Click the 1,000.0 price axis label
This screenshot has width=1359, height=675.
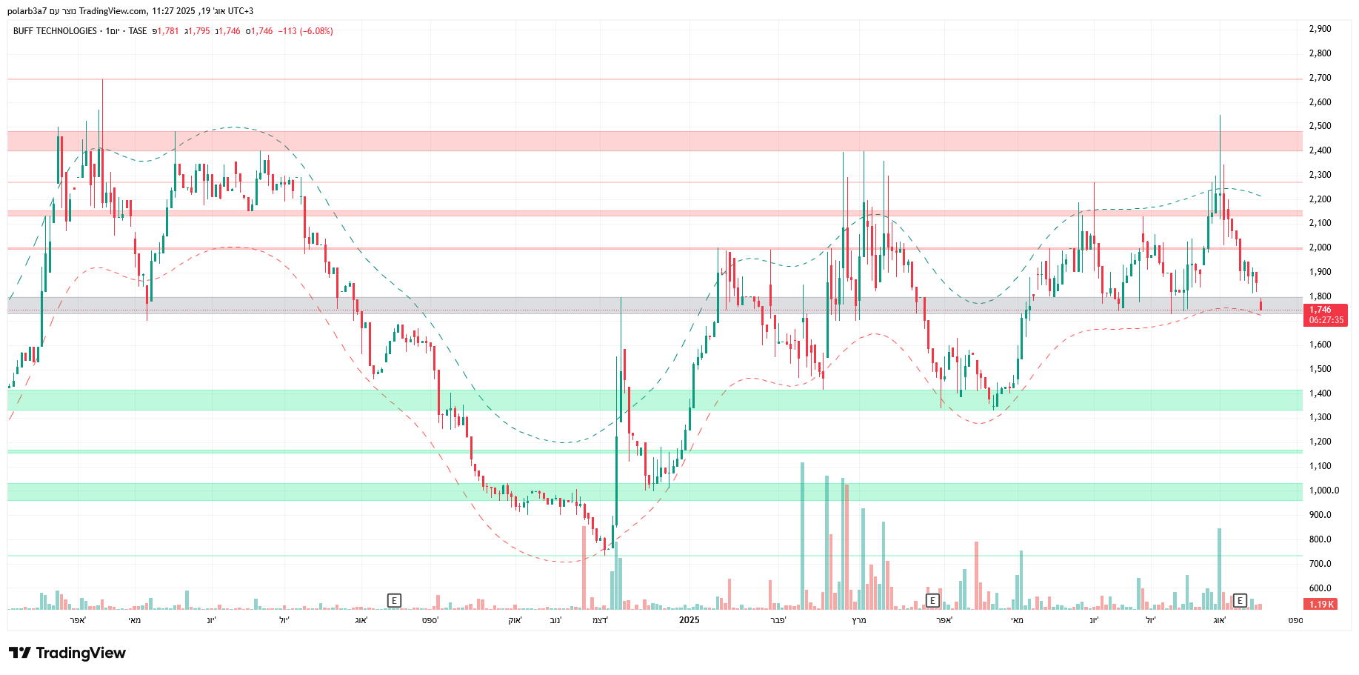pos(1323,491)
